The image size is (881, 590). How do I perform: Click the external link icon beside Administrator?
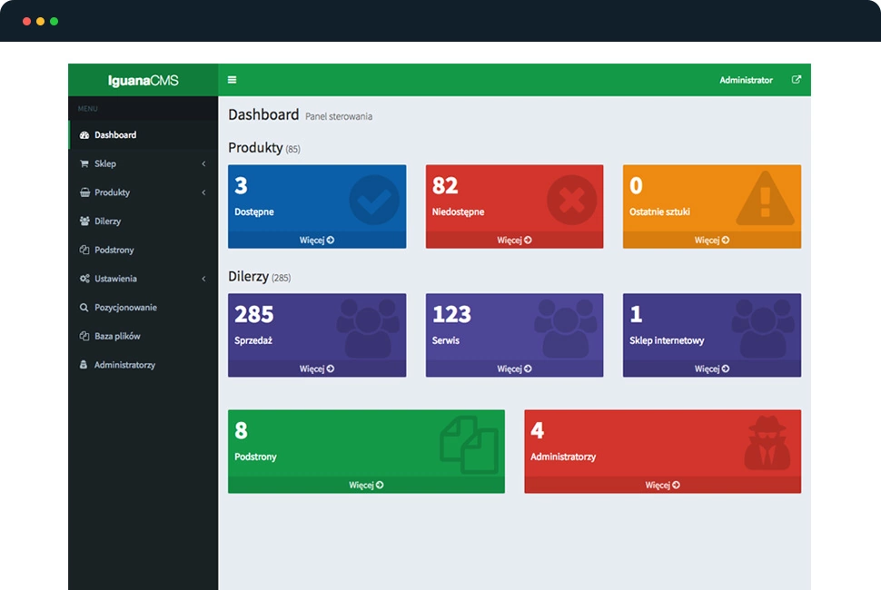(797, 80)
